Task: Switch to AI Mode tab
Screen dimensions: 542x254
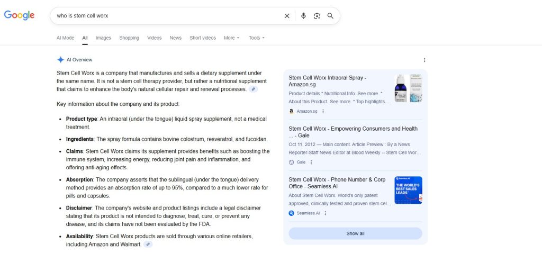Action: (x=66, y=38)
